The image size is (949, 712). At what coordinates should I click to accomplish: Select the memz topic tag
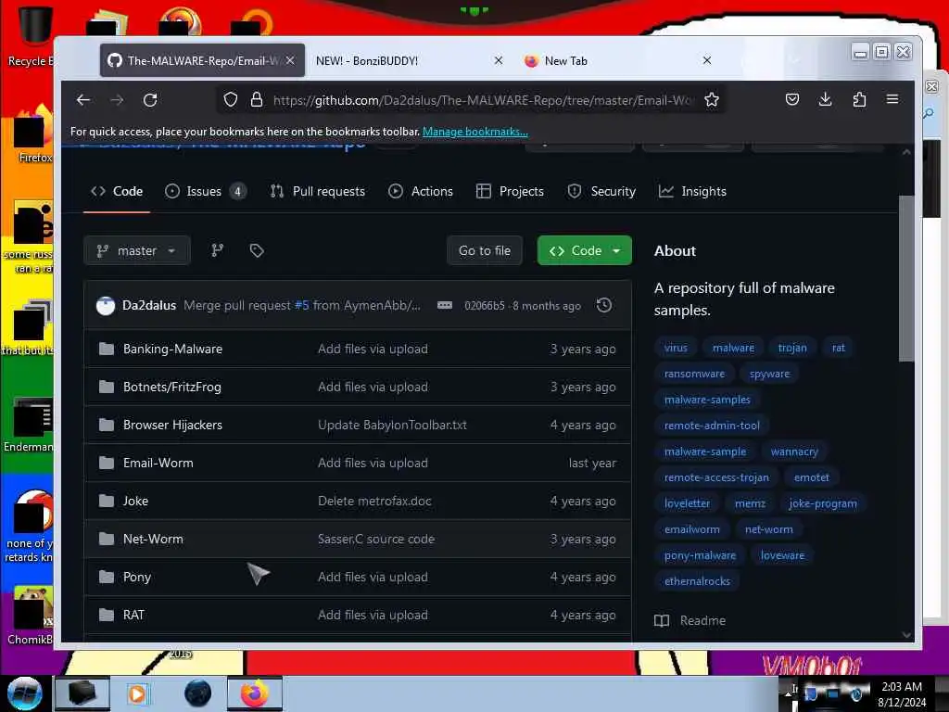coord(750,503)
